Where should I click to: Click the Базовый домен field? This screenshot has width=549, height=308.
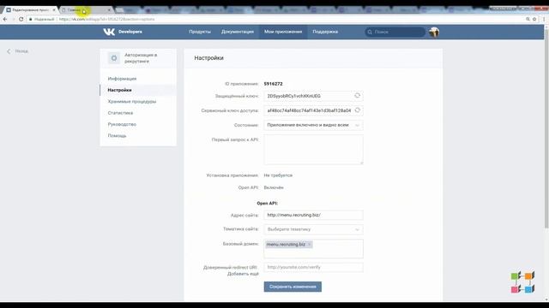[313, 249]
